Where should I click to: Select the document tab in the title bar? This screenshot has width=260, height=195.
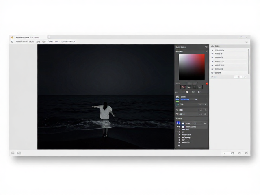pos(29,37)
